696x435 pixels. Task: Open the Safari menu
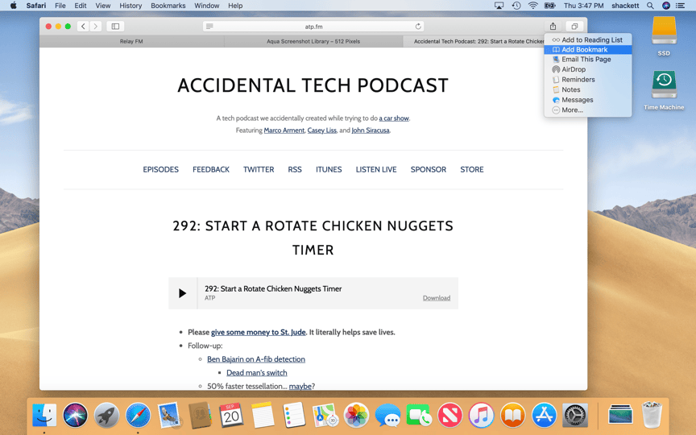point(36,6)
